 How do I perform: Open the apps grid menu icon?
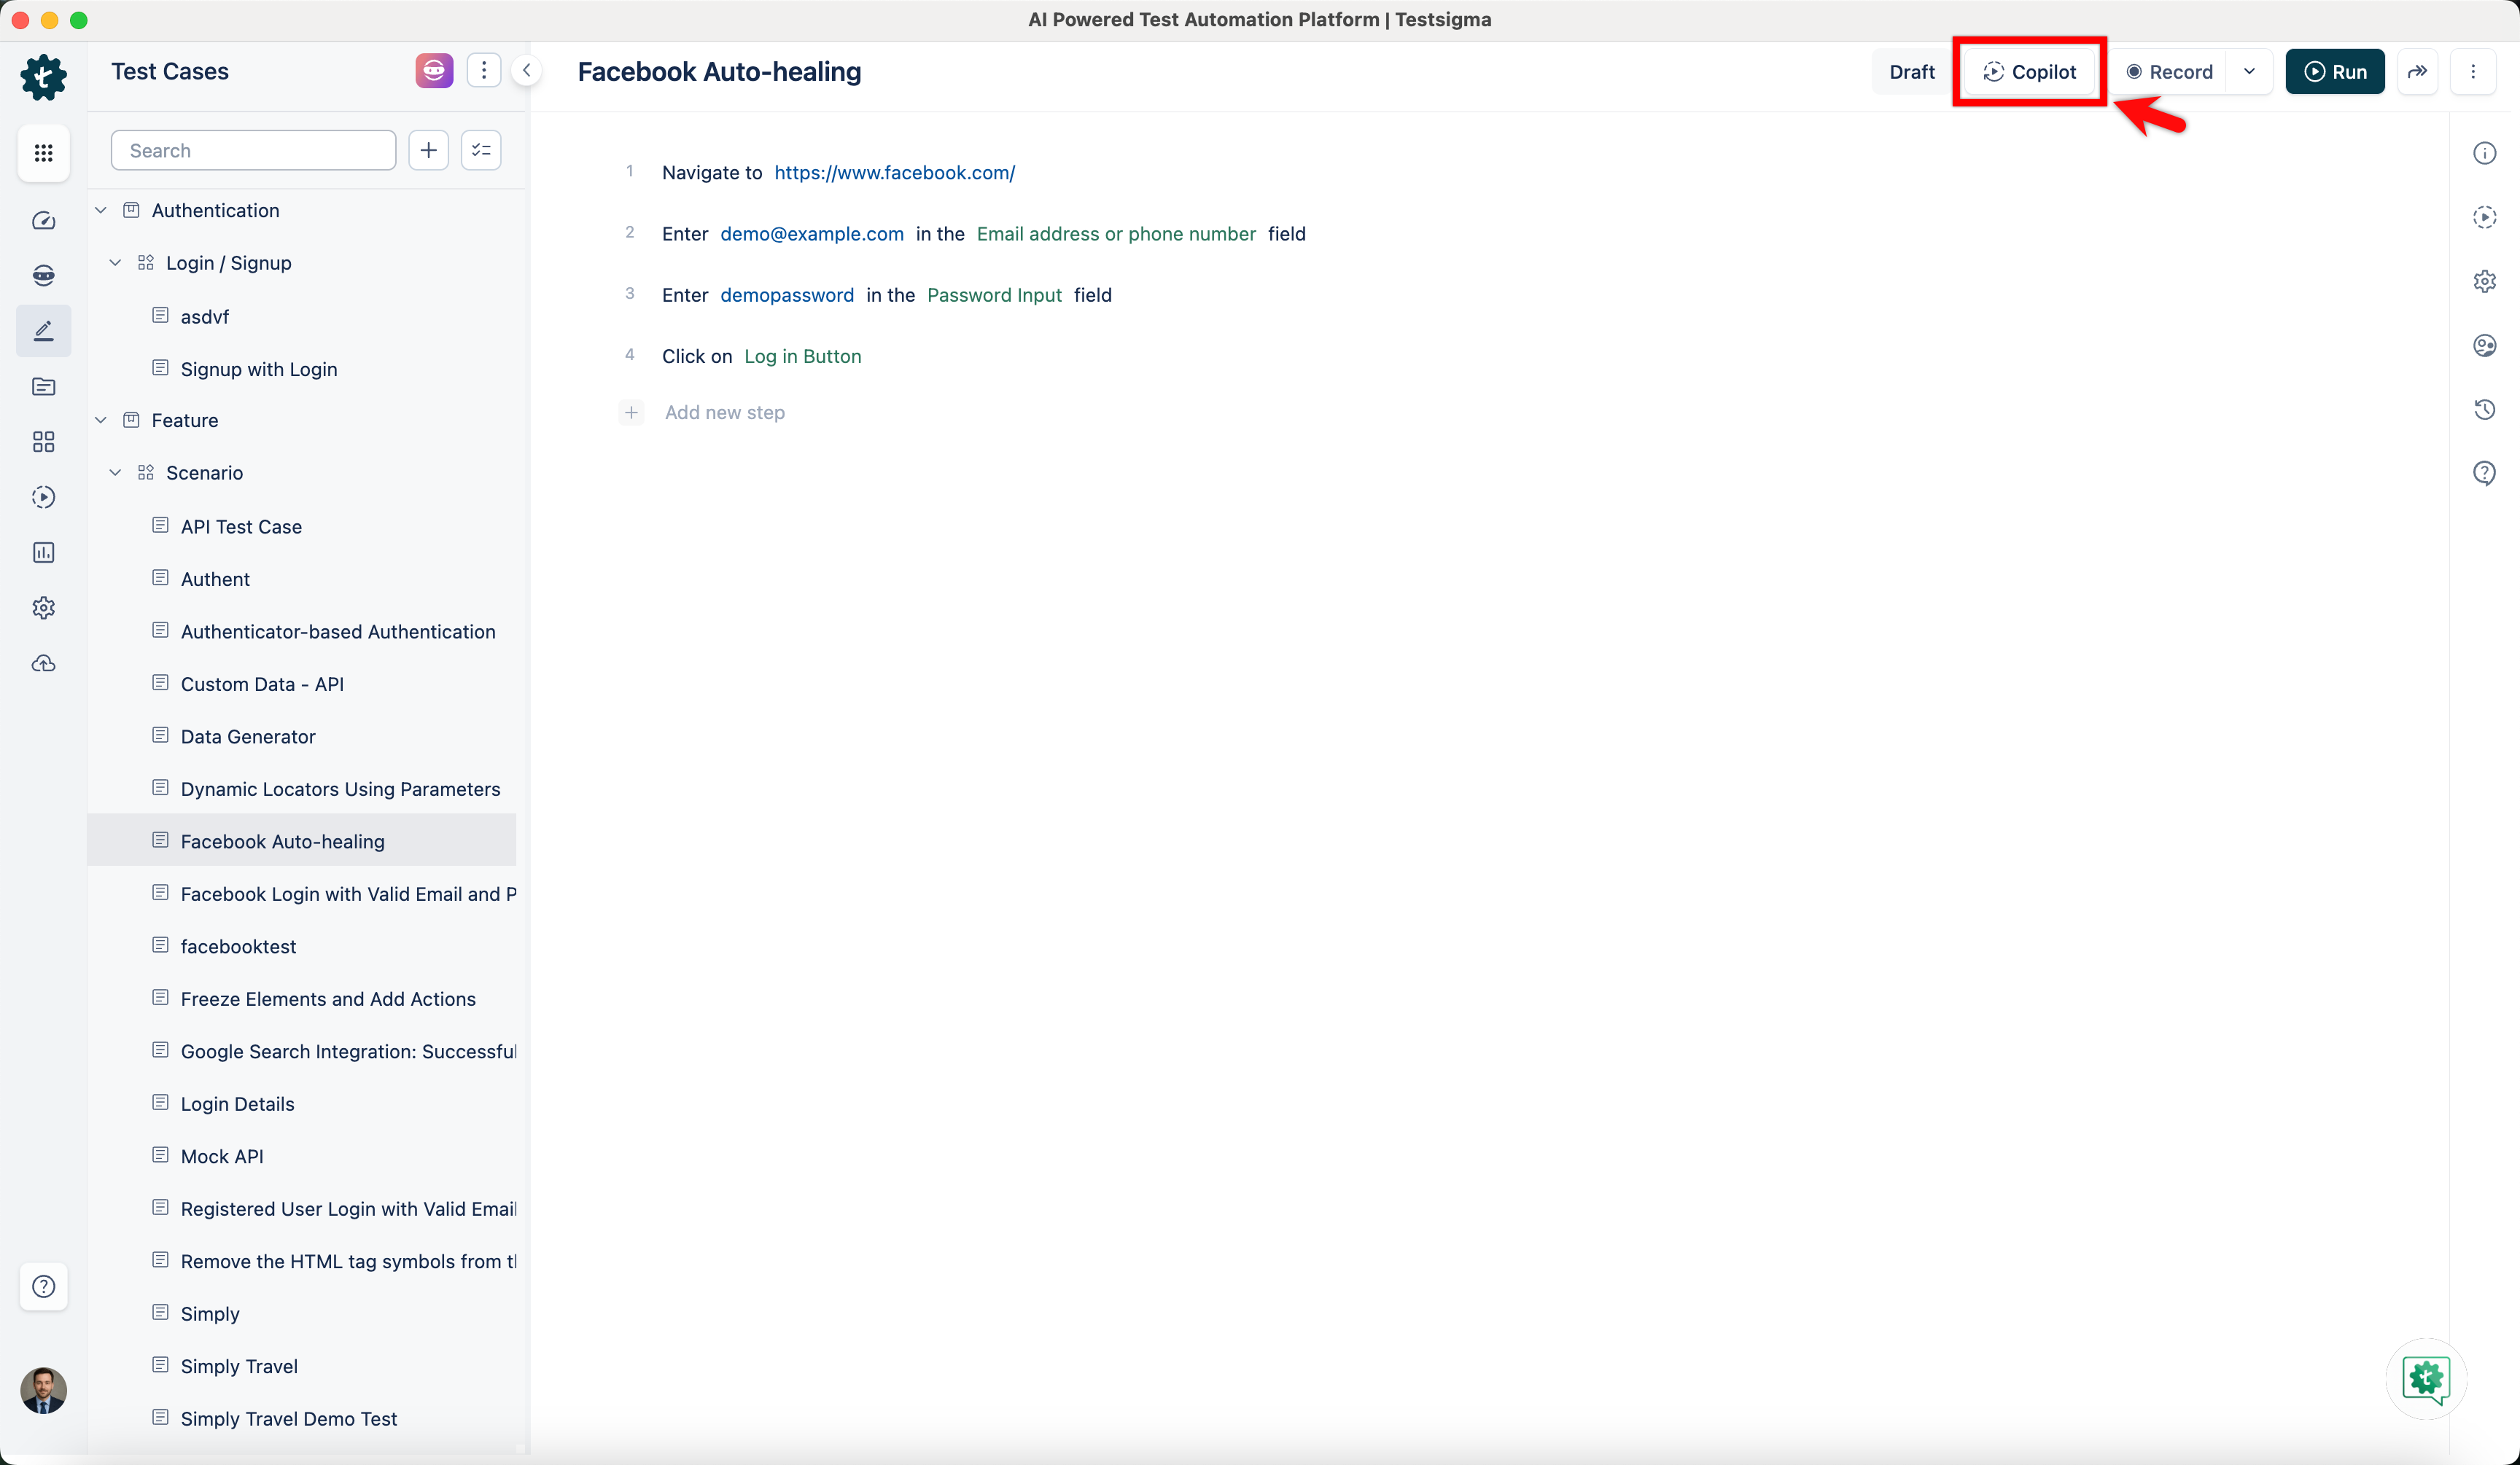tap(43, 153)
